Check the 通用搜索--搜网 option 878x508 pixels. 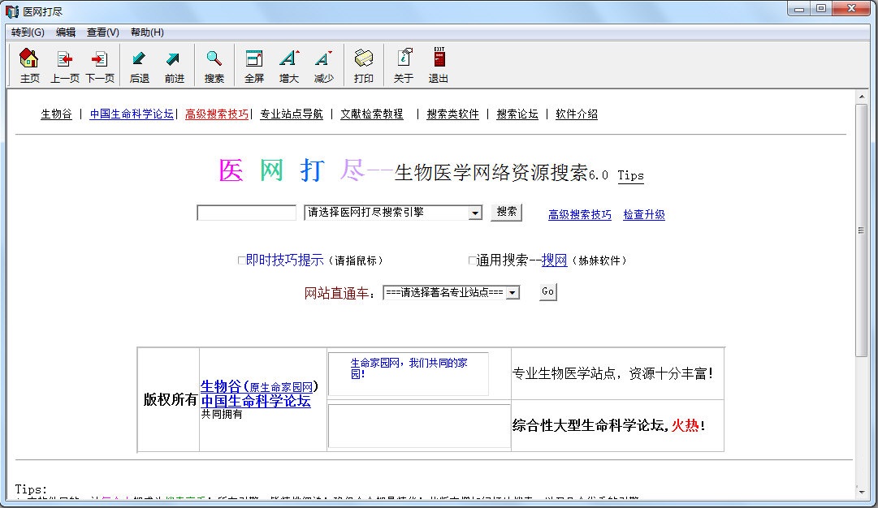(471, 260)
